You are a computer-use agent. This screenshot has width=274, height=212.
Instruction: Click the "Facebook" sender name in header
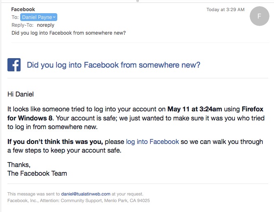[x=23, y=9]
